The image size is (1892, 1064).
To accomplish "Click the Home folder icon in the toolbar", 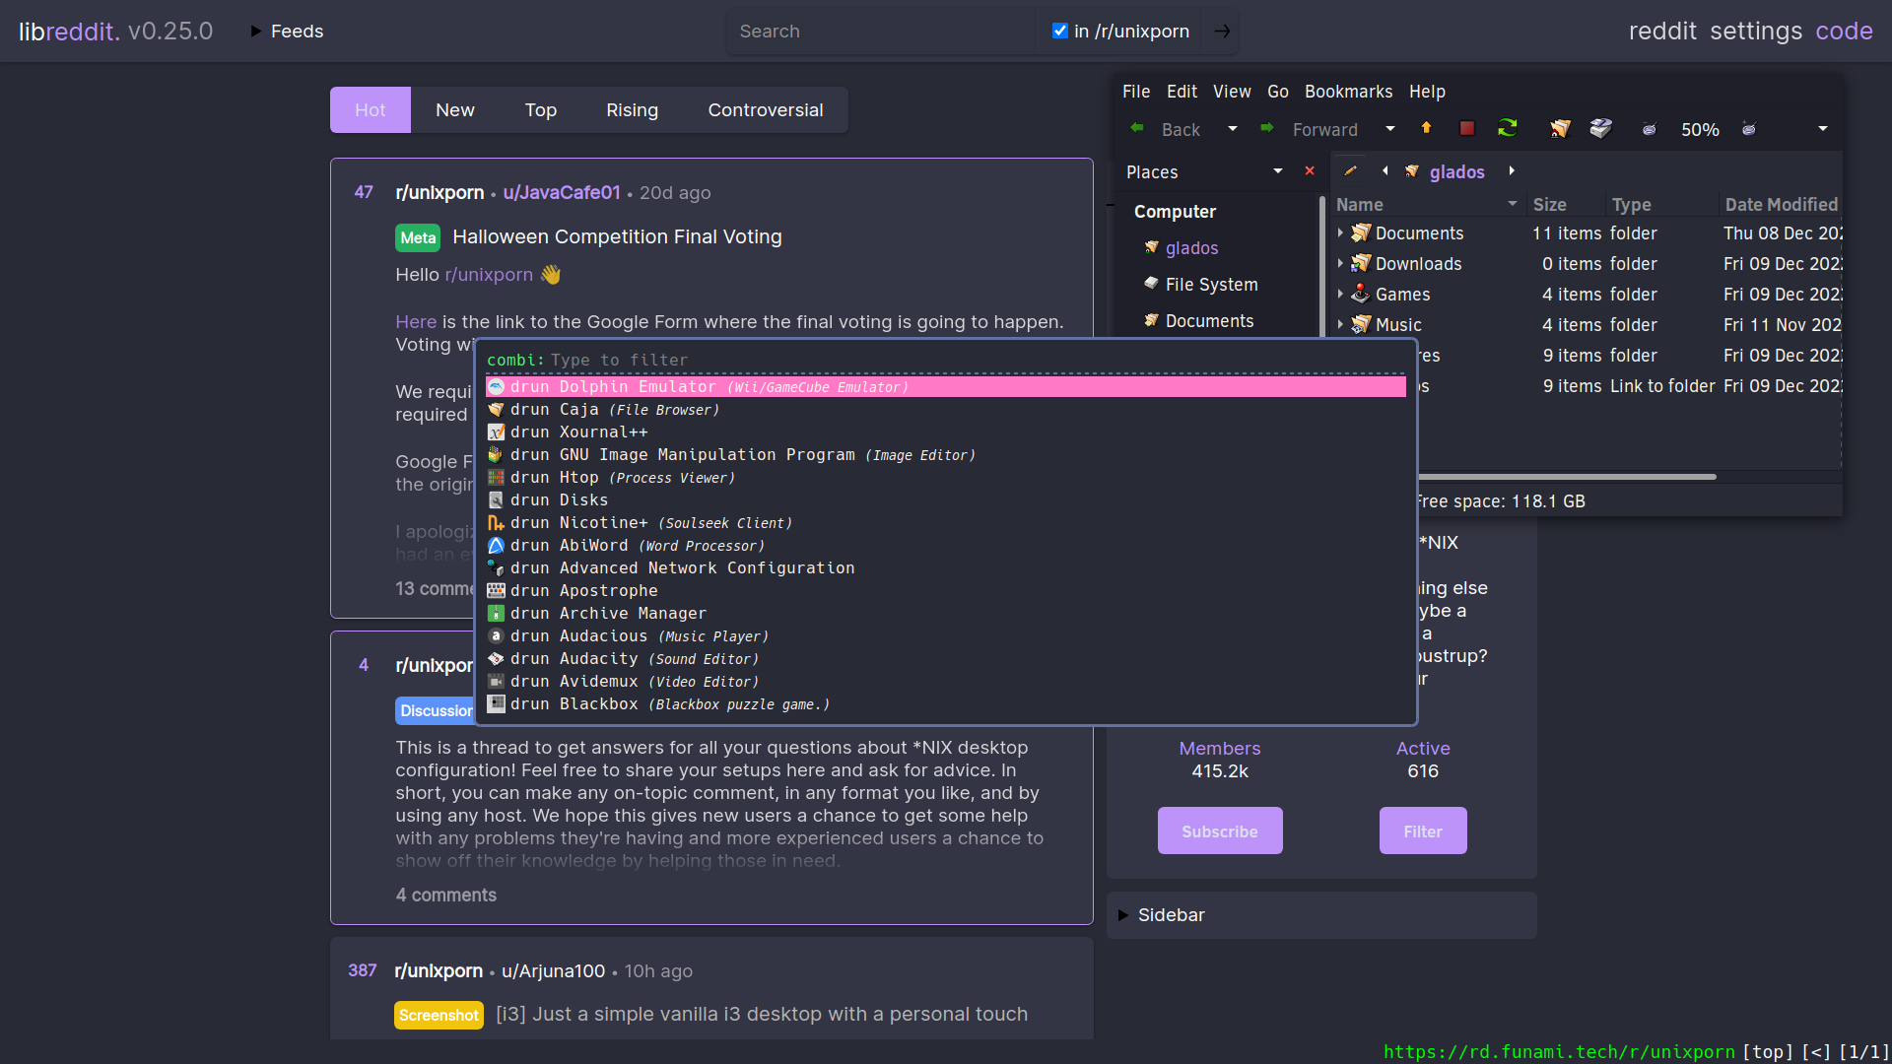I will click(x=1560, y=128).
